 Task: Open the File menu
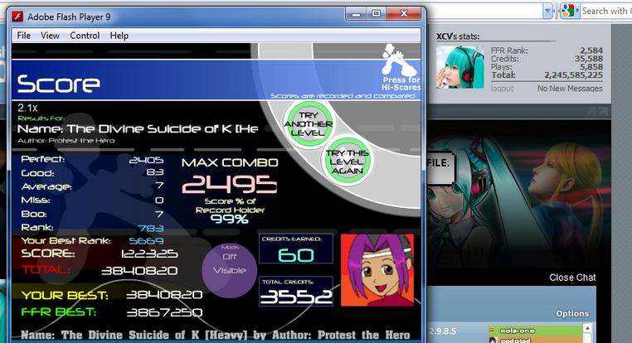click(x=24, y=36)
